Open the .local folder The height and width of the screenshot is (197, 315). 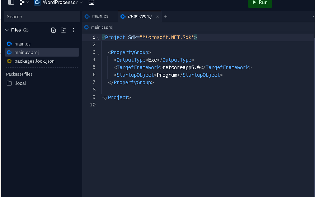[42, 83]
